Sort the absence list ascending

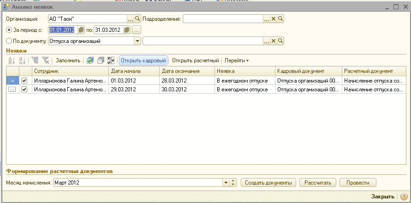click(12, 60)
